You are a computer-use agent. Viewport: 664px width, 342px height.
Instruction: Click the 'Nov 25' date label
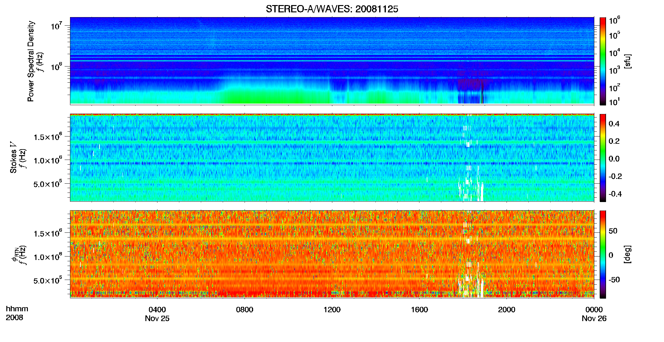pyautogui.click(x=157, y=318)
